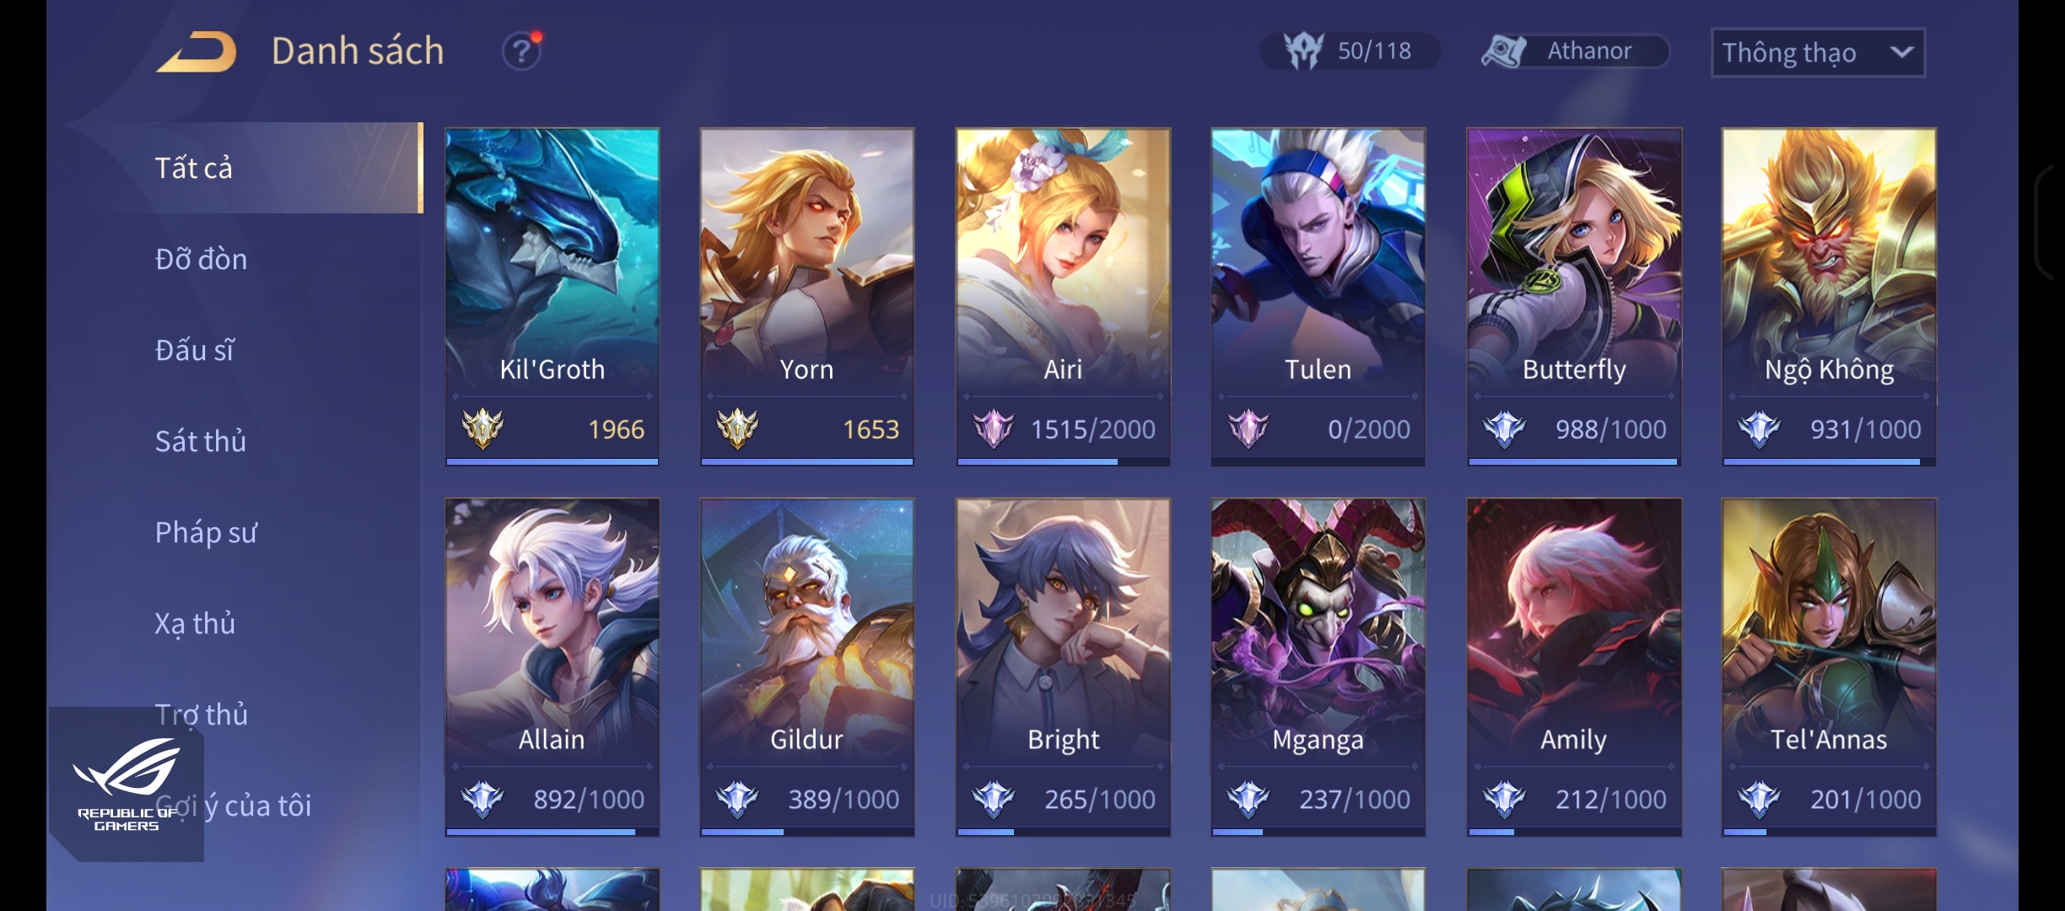Tap Kil'Groth's gold mastery badge
Image resolution: width=2065 pixels, height=911 pixels.
[x=483, y=429]
